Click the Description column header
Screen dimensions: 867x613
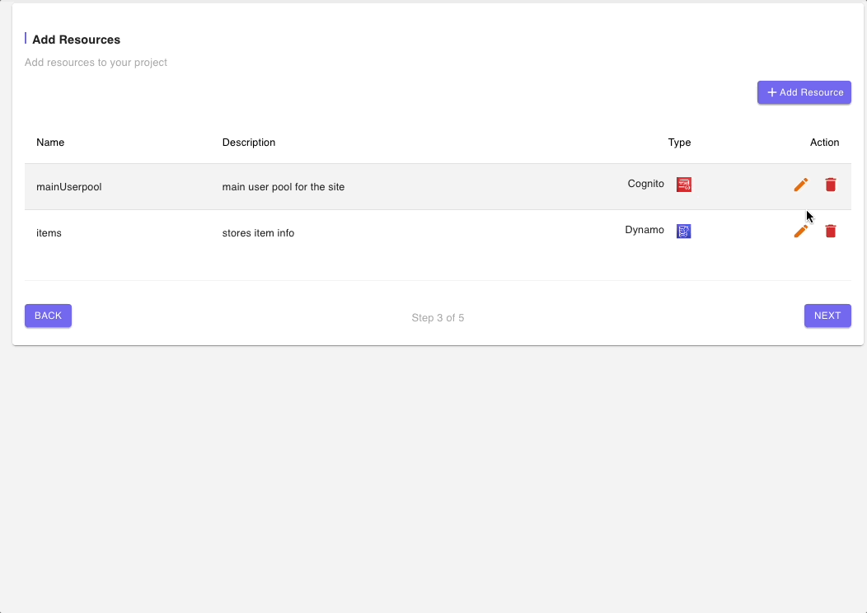[x=249, y=143]
